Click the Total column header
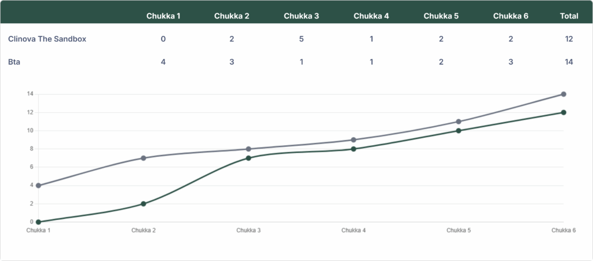The height and width of the screenshot is (261, 593). (x=569, y=16)
